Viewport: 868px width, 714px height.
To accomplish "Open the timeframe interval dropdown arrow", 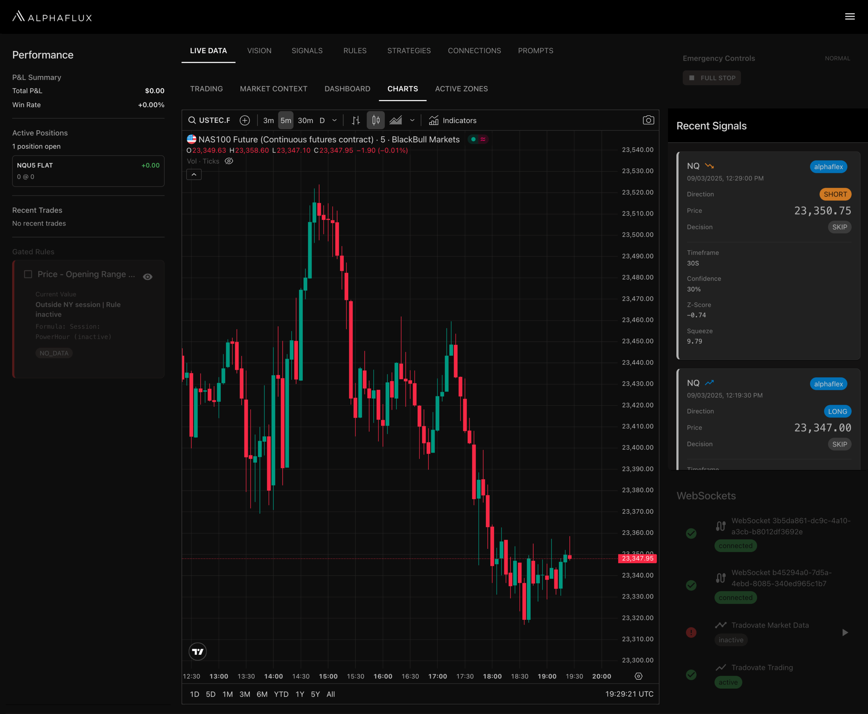I will point(334,120).
